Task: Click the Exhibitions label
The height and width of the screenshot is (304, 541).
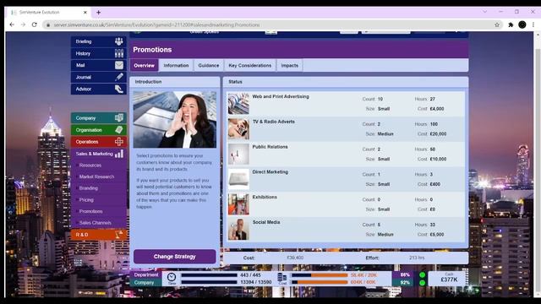Action: pyautogui.click(x=265, y=198)
